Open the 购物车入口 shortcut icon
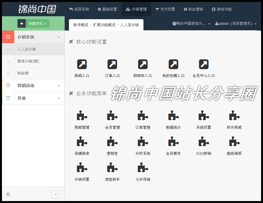263x203 pixels. pyautogui.click(x=143, y=64)
